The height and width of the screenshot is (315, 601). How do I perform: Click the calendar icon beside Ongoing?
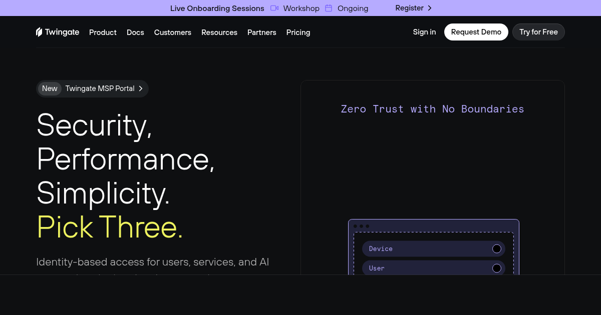coord(328,8)
